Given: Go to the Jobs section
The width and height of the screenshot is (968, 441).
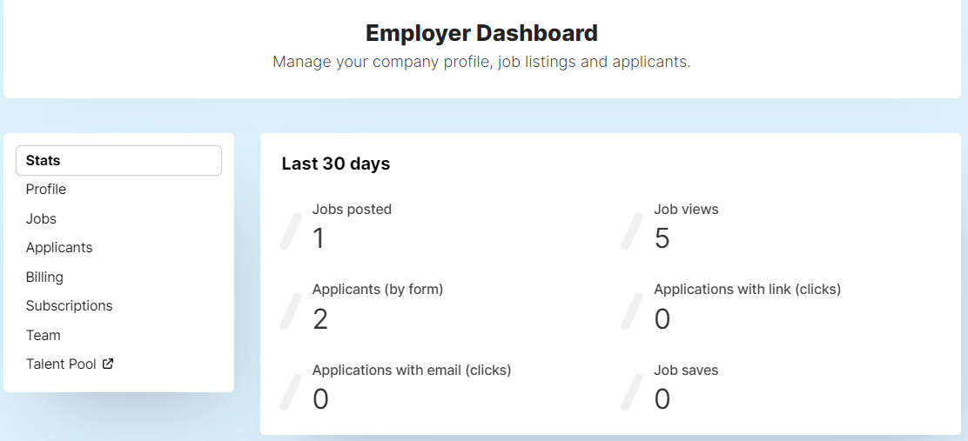Looking at the screenshot, I should point(41,219).
